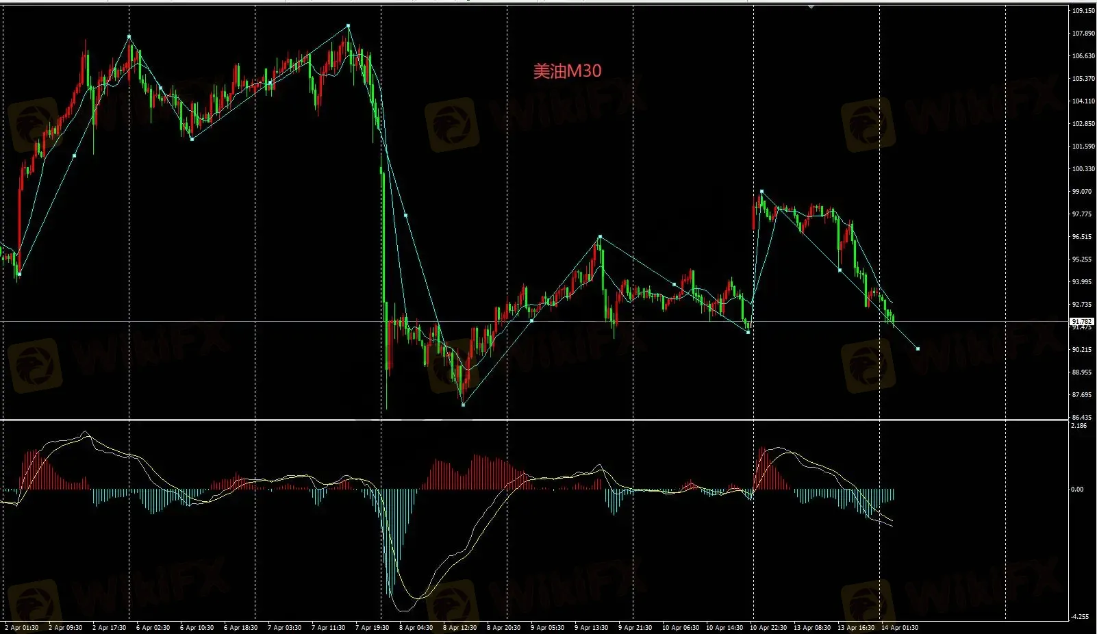Screen dimensions: 1097x634
Task: Click the 101.590 price axis label
Action: pyautogui.click(x=1083, y=147)
